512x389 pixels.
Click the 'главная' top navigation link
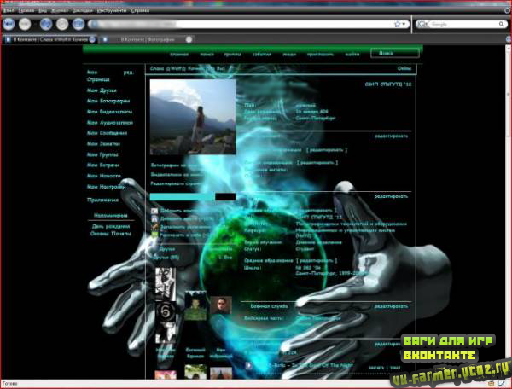click(179, 55)
